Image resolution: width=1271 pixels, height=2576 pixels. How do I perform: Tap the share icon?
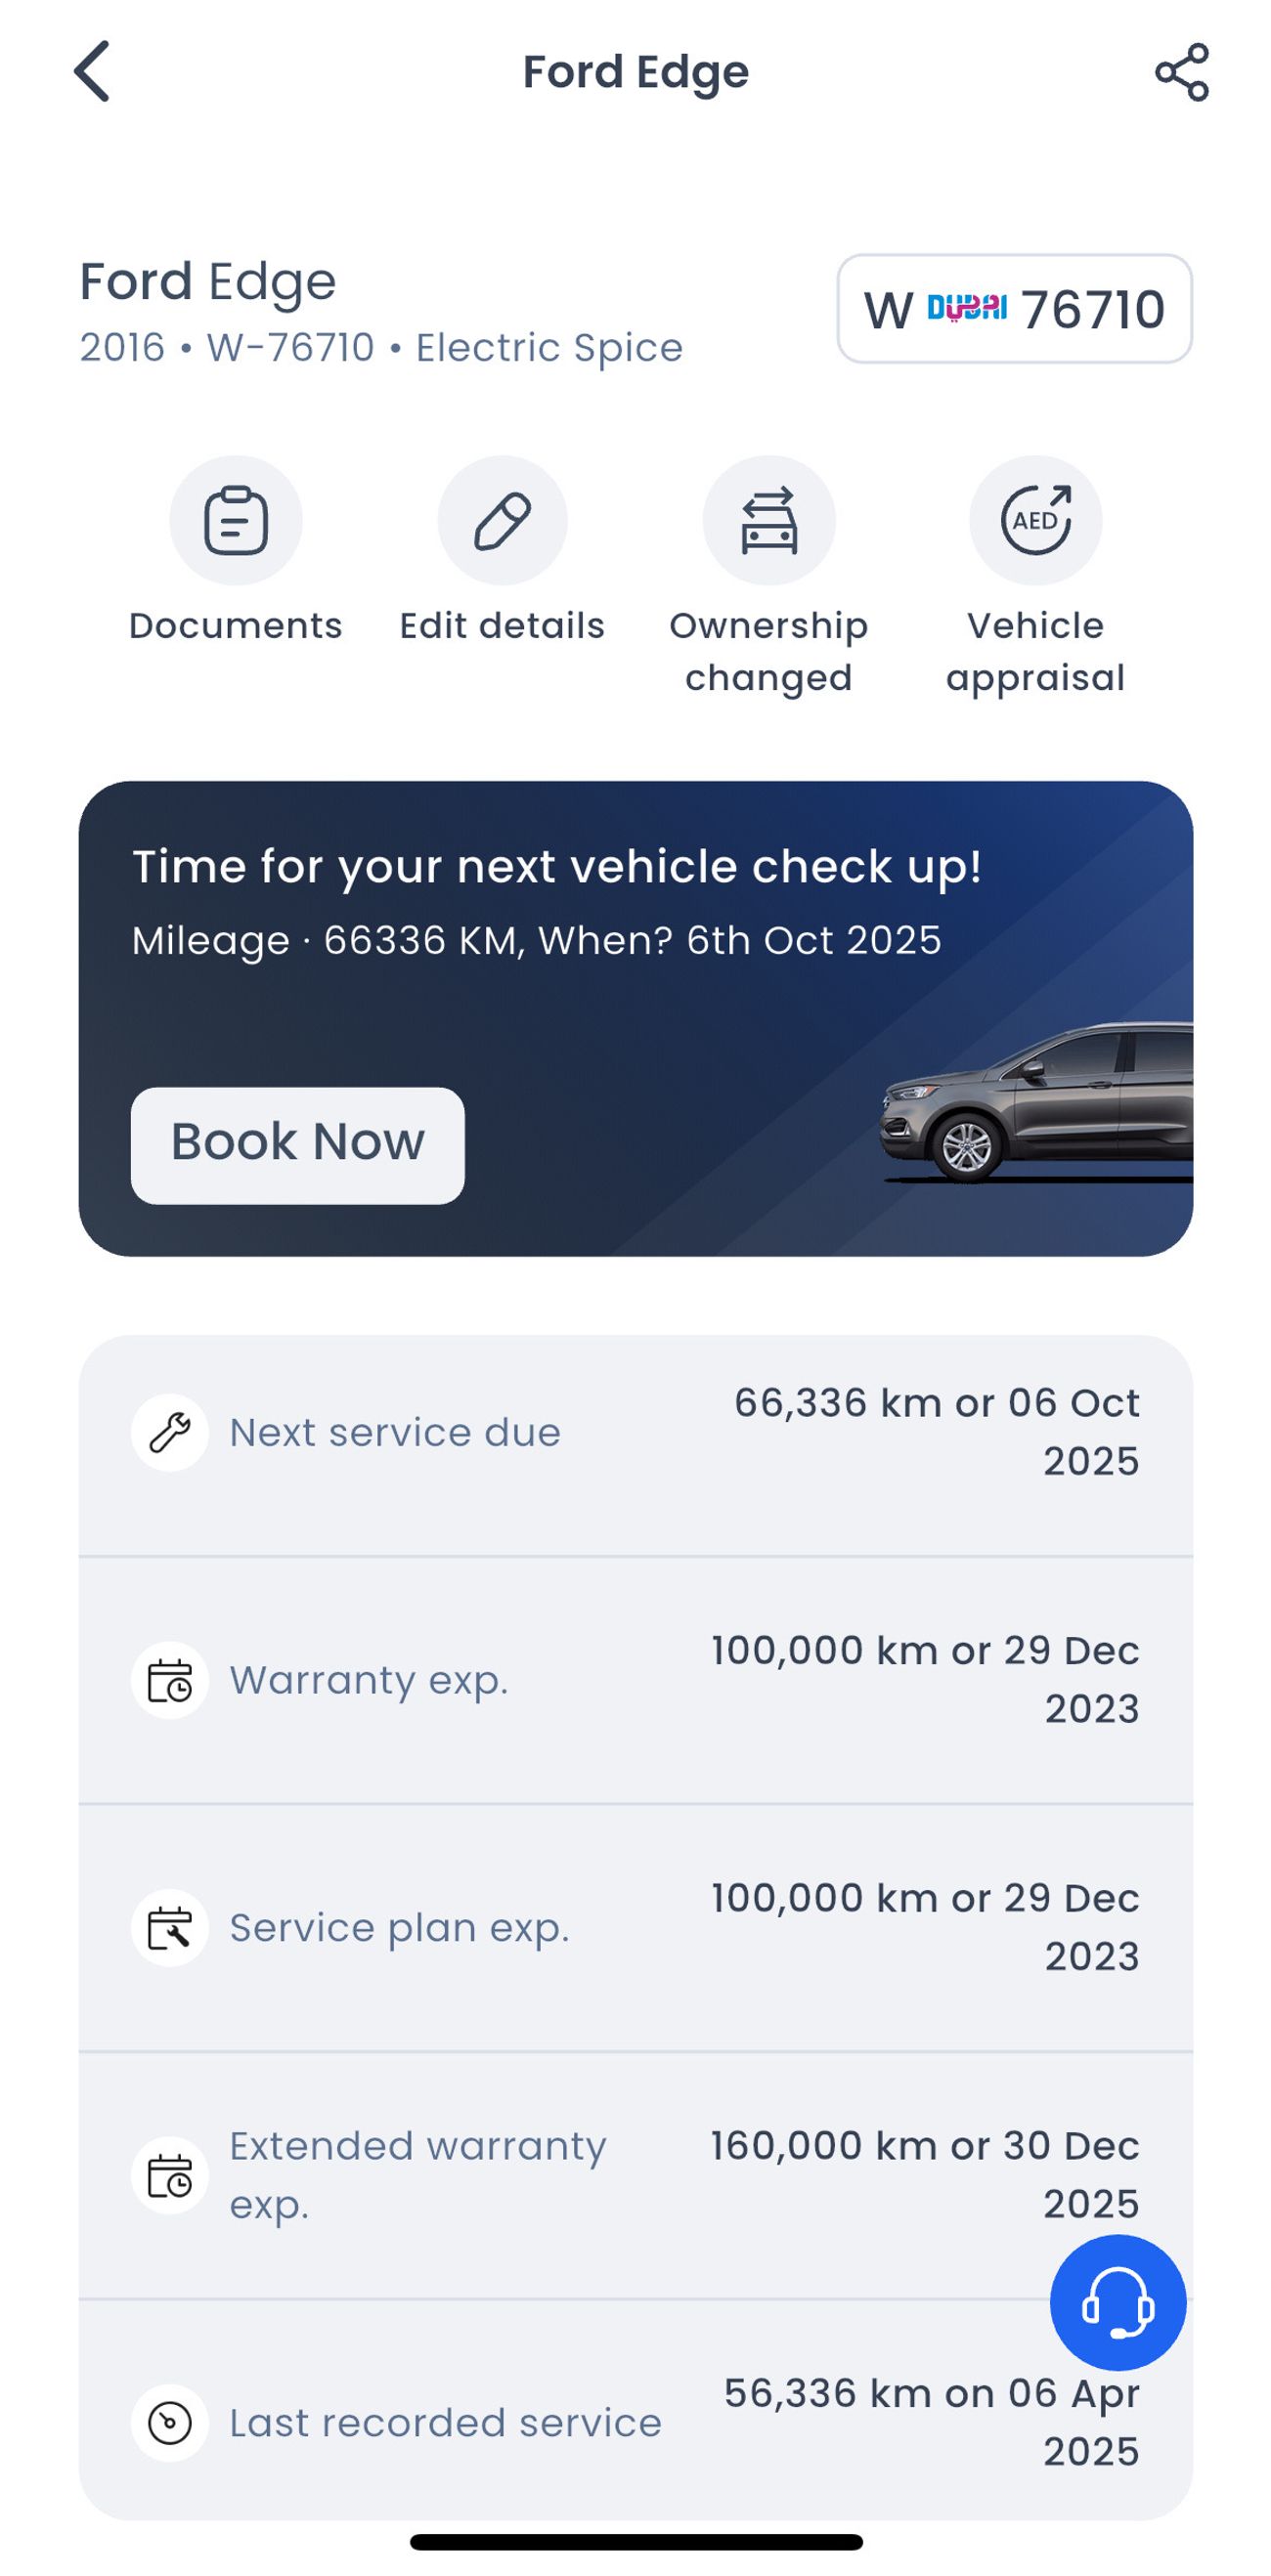(1181, 72)
